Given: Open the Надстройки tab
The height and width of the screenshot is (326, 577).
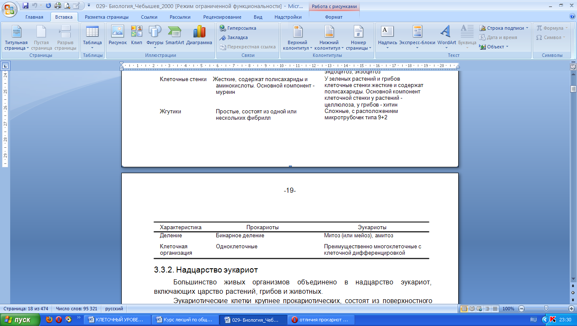Looking at the screenshot, I should (x=288, y=17).
